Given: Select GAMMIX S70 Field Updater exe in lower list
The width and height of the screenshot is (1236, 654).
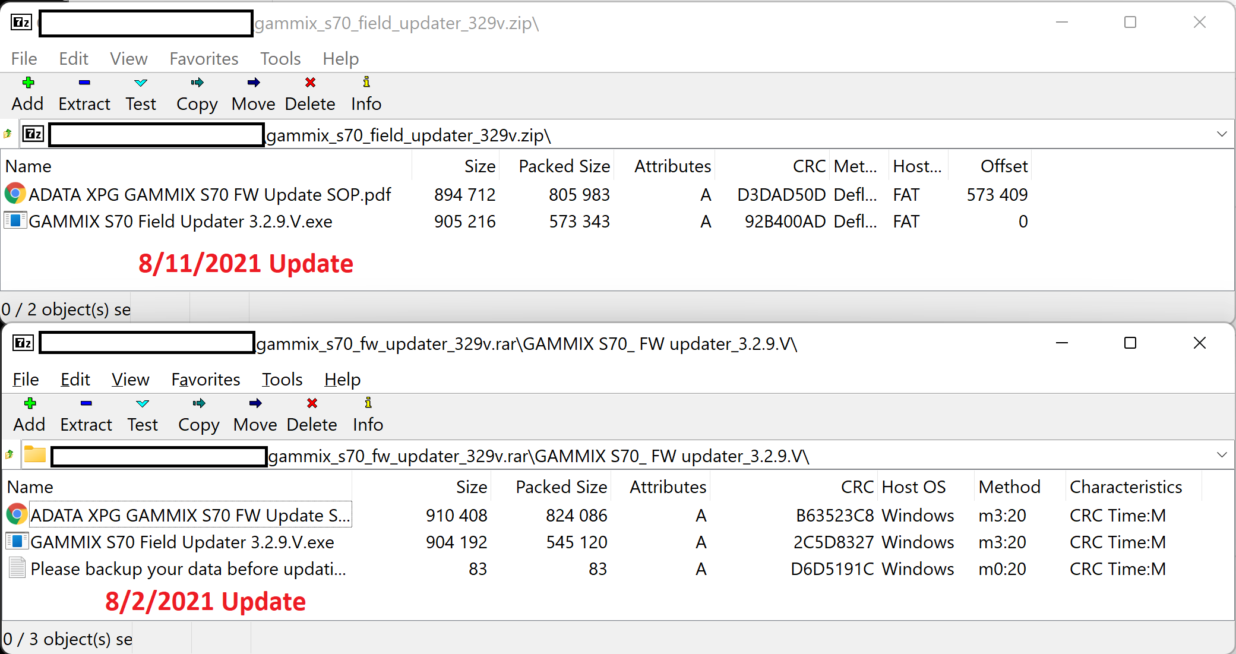Looking at the screenshot, I should [182, 542].
